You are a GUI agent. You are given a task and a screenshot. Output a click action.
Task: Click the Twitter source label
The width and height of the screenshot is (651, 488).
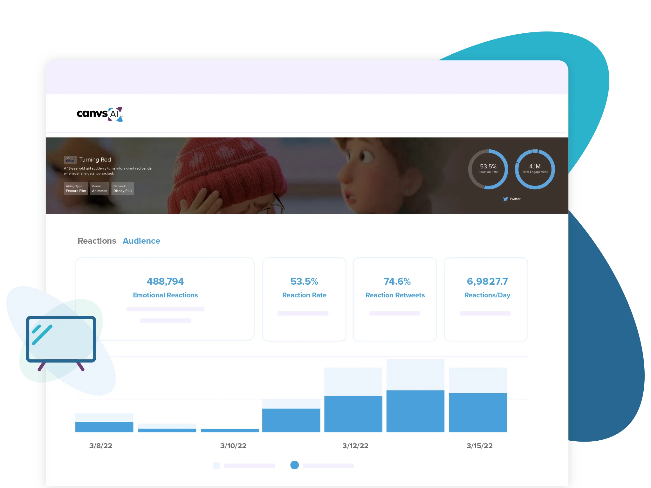[515, 199]
